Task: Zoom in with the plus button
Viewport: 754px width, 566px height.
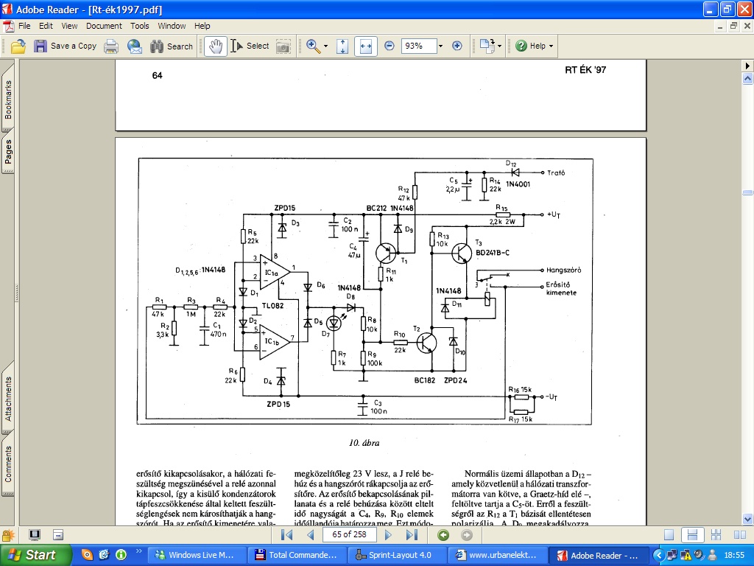Action: coord(457,46)
